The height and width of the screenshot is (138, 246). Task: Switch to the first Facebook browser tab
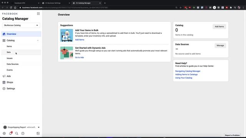tap(25, 3)
